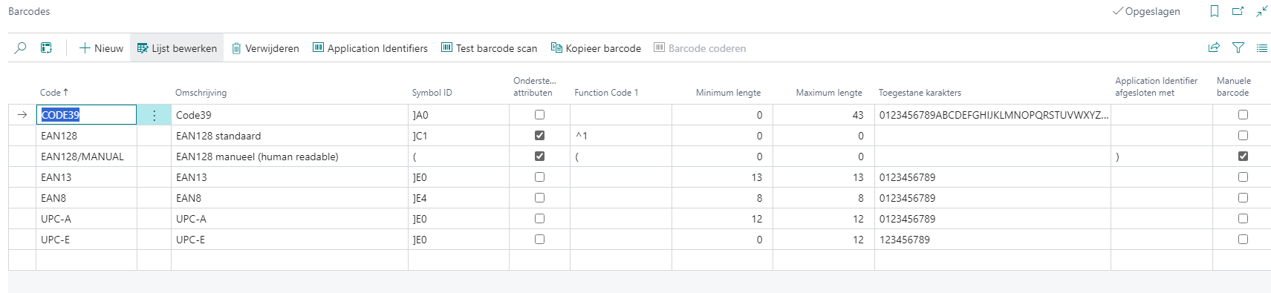
Task: Open the share icon in toolbar
Action: click(x=1214, y=48)
